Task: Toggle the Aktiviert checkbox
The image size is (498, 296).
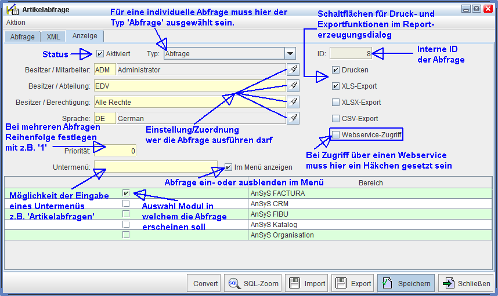Action: tap(100, 54)
